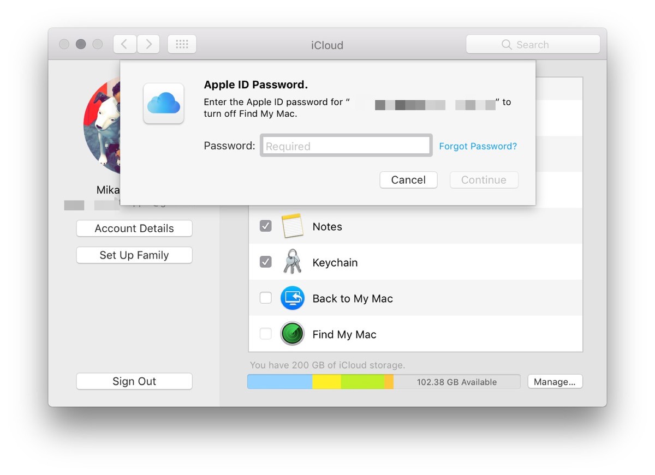Click Set Up Family button
Screen dimensions: 655x475
point(134,255)
